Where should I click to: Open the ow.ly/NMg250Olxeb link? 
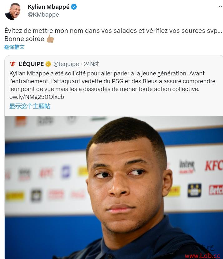click(x=37, y=97)
